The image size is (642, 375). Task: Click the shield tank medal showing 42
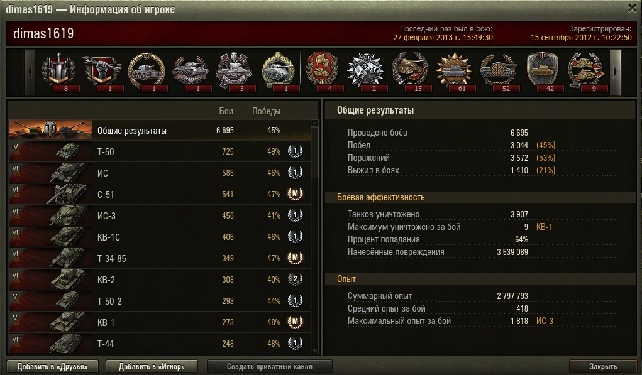click(x=542, y=72)
